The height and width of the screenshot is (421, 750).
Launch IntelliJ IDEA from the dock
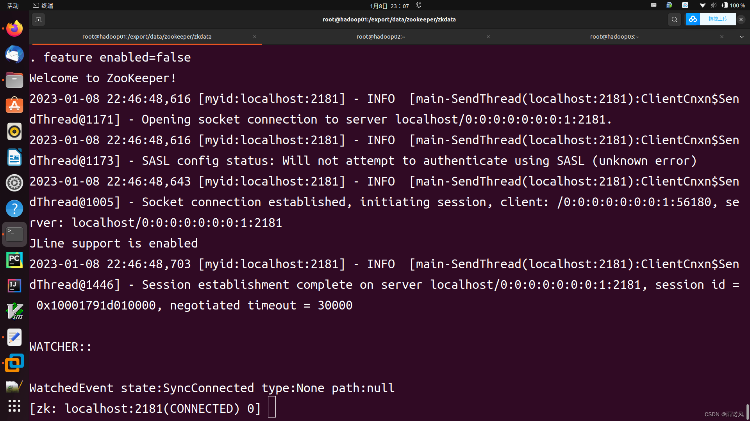(x=14, y=286)
